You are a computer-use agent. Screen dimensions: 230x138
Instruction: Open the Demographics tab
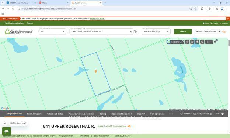157,114
